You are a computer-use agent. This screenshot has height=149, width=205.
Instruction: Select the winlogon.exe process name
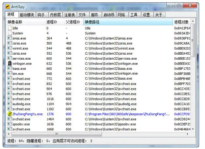pos(22,64)
